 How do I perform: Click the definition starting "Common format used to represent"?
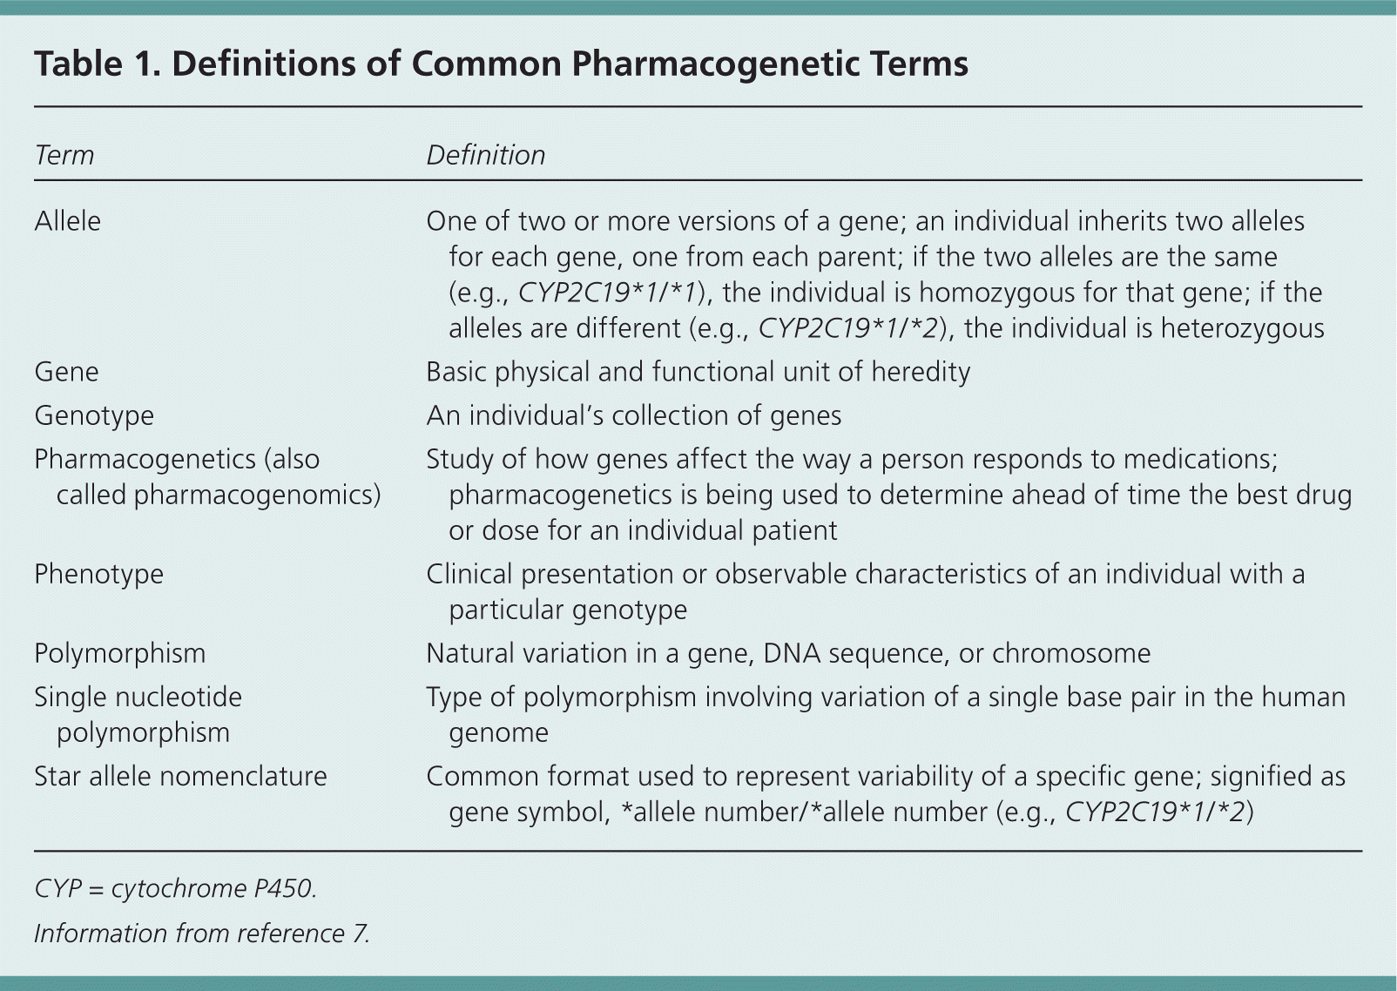(885, 793)
